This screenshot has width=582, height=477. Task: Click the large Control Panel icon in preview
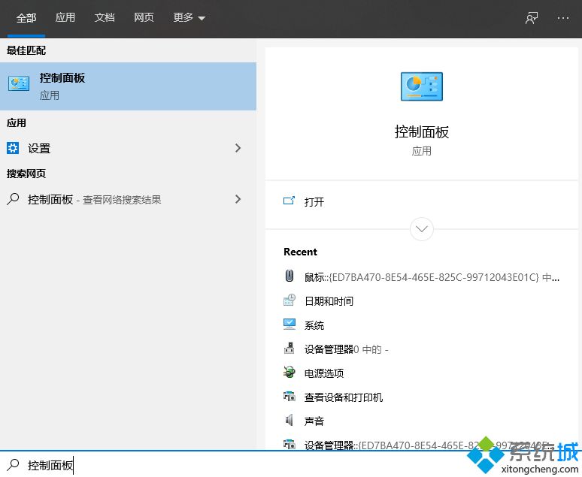coord(422,86)
